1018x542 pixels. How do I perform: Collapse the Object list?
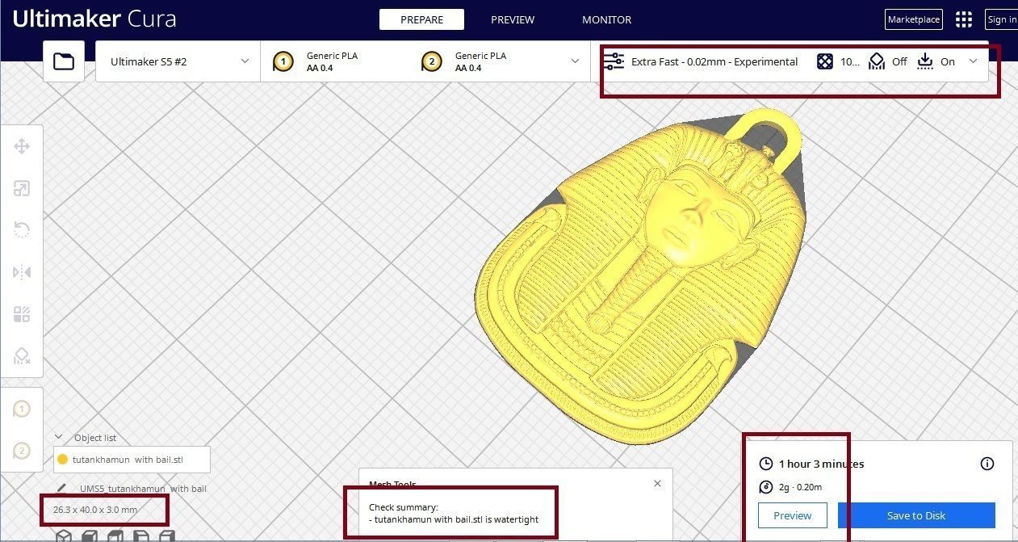coord(59,438)
